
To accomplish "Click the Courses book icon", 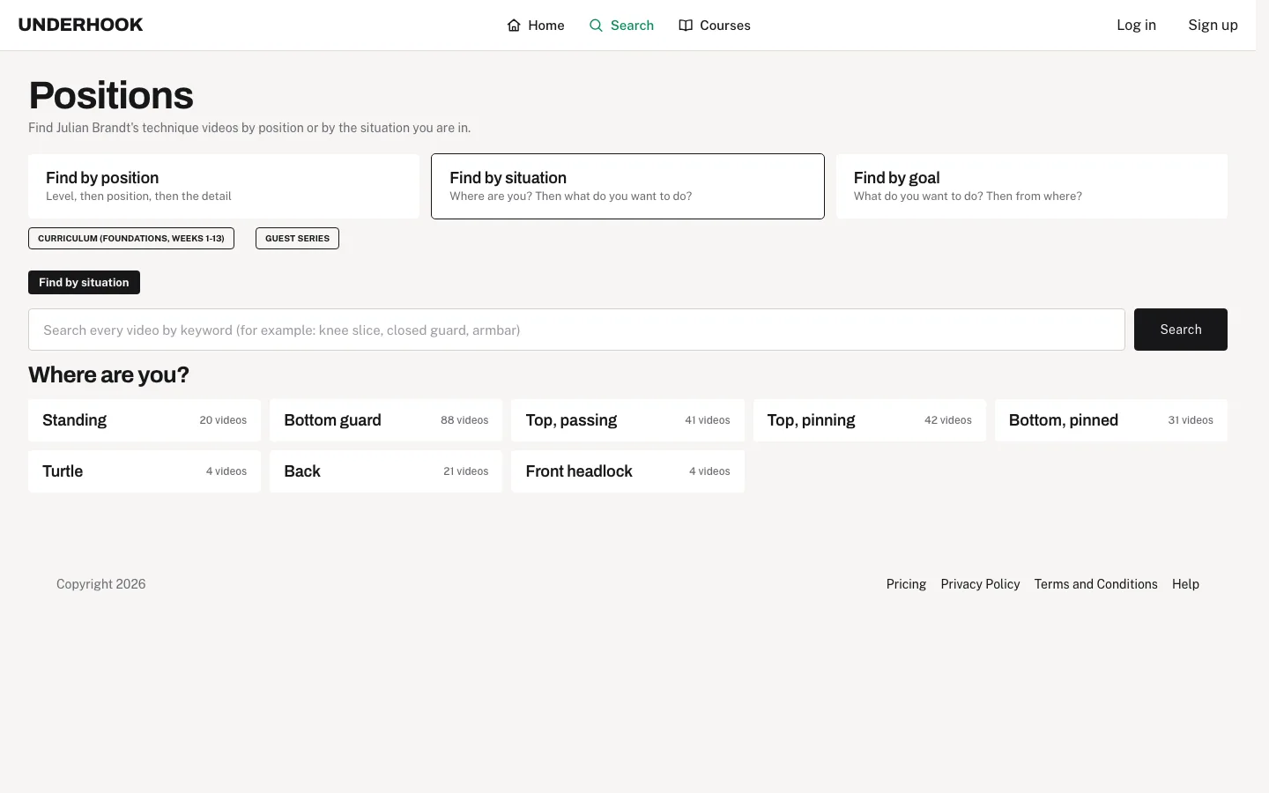I will (x=686, y=26).
